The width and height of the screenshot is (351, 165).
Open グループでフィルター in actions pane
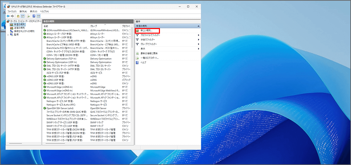(x=148, y=44)
